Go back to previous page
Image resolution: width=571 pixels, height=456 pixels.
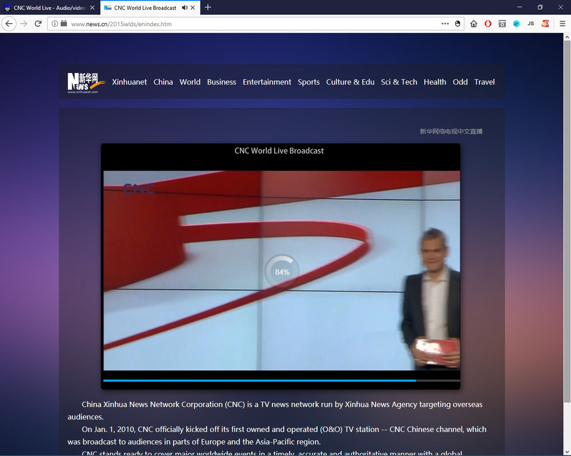[9, 24]
